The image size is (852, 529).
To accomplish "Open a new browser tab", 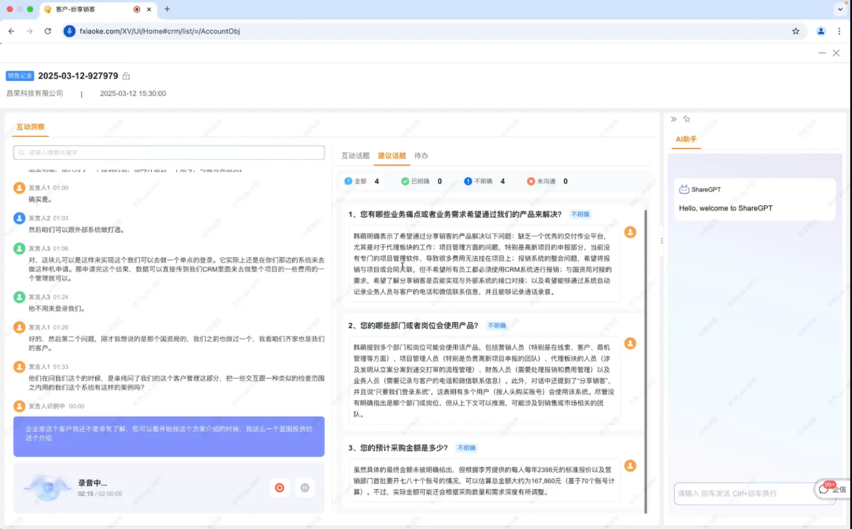I will point(167,9).
